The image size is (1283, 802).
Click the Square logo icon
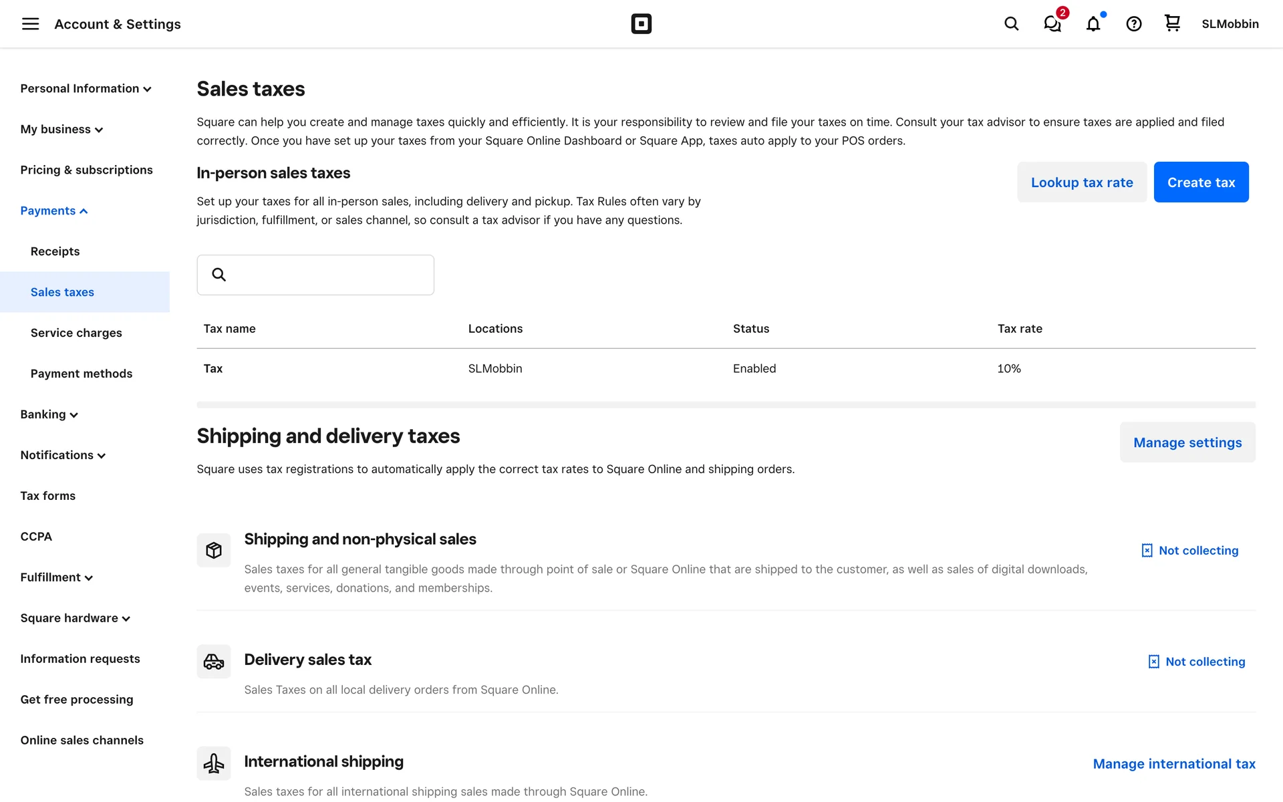pos(641,24)
